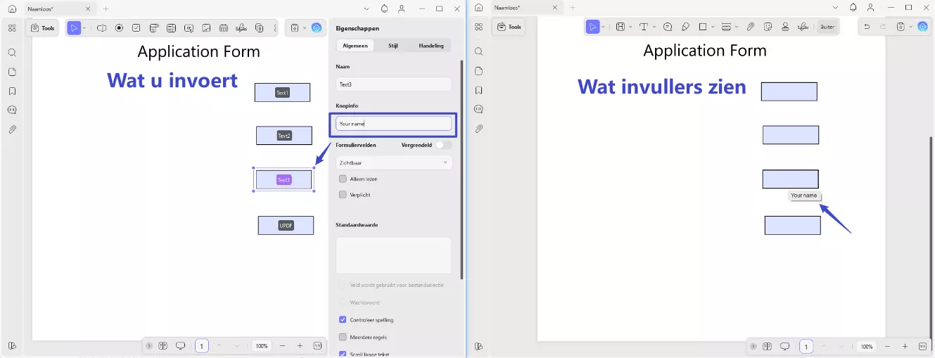Image resolution: width=935 pixels, height=358 pixels.
Task: Switch to the Algemeen tab
Action: pyautogui.click(x=355, y=46)
